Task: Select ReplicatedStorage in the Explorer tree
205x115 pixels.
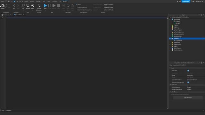Action: click(179, 33)
